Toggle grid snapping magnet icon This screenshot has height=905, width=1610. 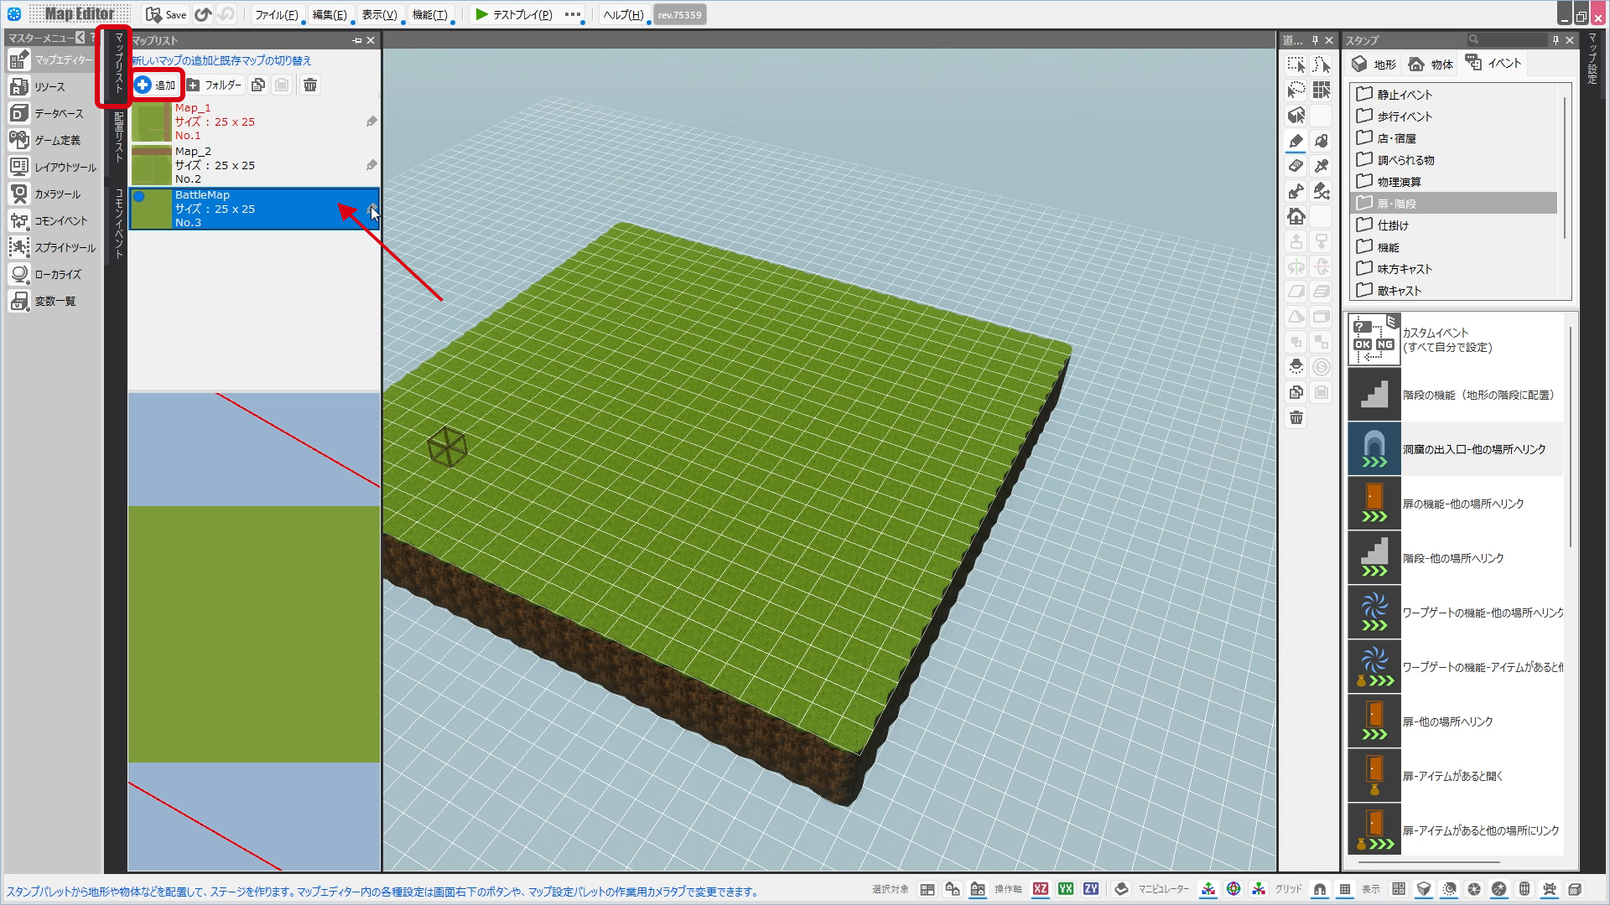tap(1320, 889)
